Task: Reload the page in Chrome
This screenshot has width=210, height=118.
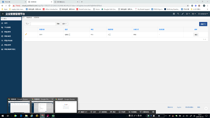Action: [10, 6]
